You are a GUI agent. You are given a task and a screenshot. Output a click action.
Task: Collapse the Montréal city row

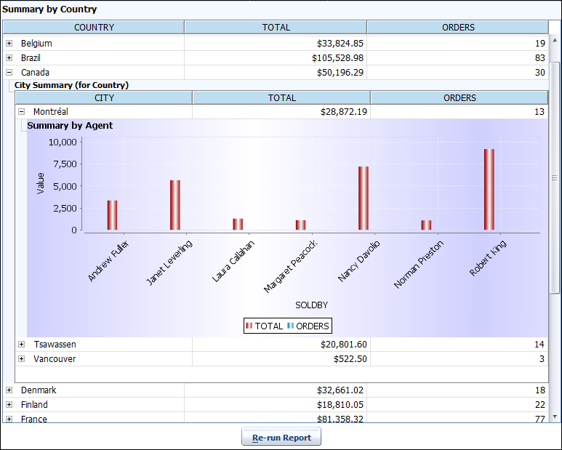[x=21, y=112]
